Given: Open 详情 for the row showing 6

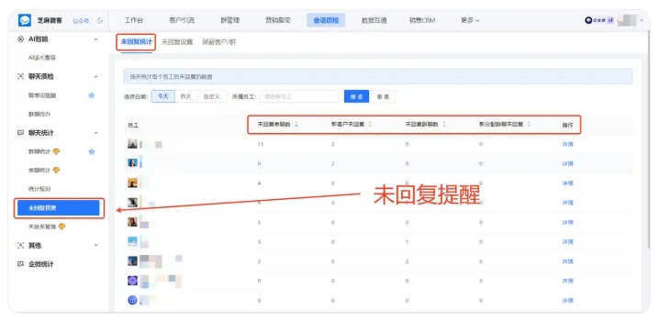Looking at the screenshot, I should [x=567, y=163].
